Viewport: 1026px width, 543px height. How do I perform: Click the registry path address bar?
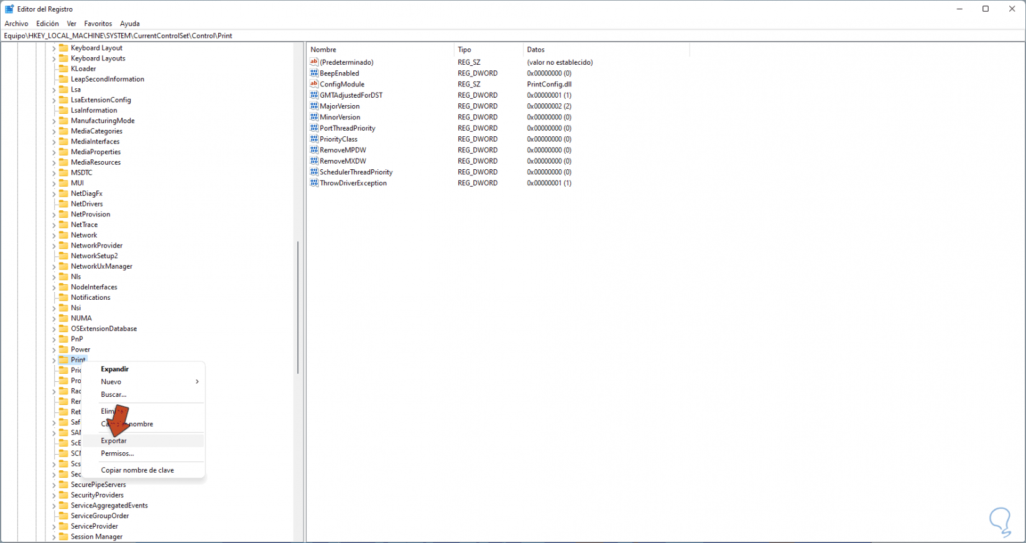[x=513, y=35]
